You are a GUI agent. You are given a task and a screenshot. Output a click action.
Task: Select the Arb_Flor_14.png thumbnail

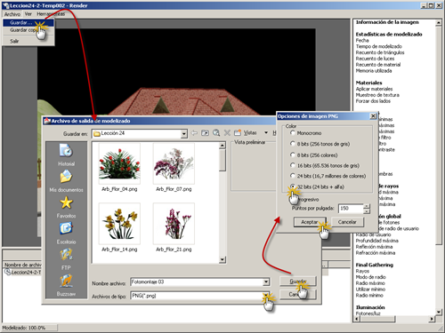pos(119,224)
